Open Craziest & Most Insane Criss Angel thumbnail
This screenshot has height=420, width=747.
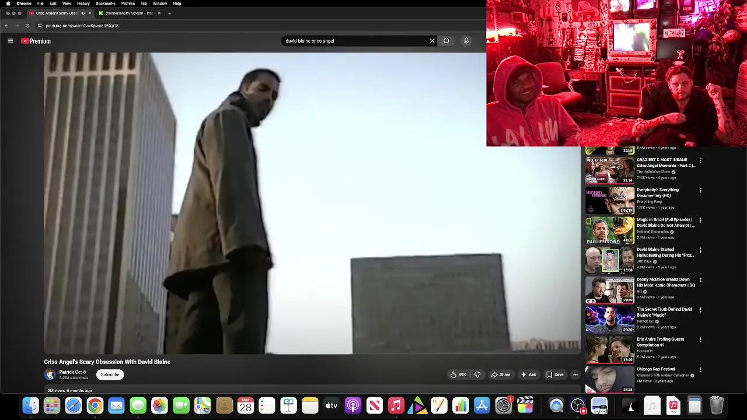[x=610, y=170]
